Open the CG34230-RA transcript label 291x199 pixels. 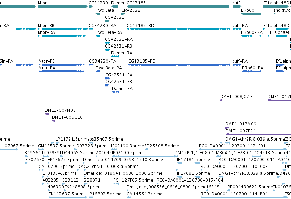click(103, 25)
